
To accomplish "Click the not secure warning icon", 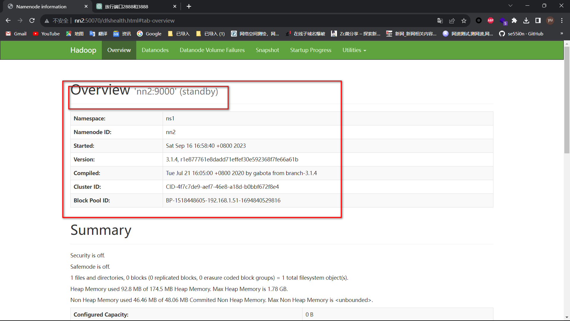I will 47,21.
